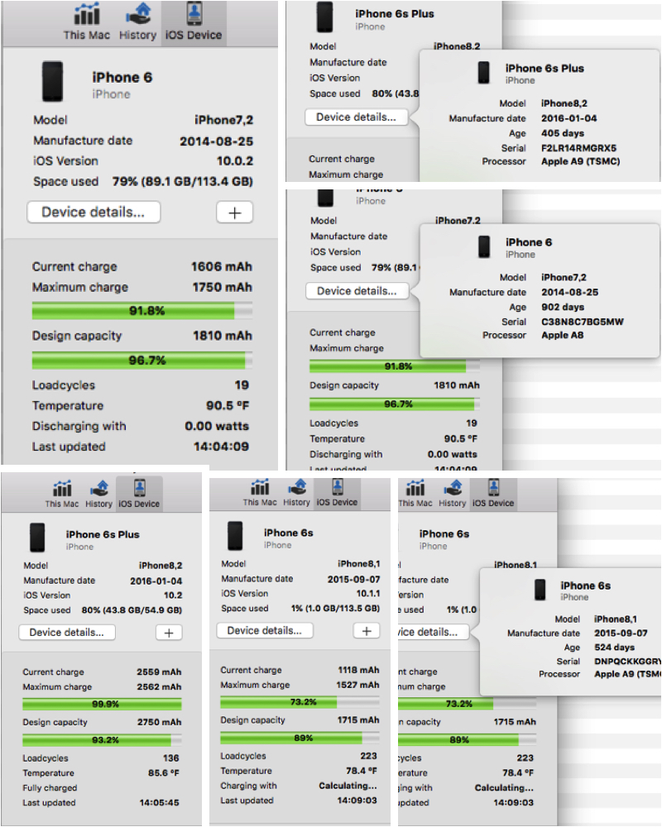Viewport: 662px width, 827px height.
Task: Select History tab in iPhone 6s window with popover
Action: 452,493
